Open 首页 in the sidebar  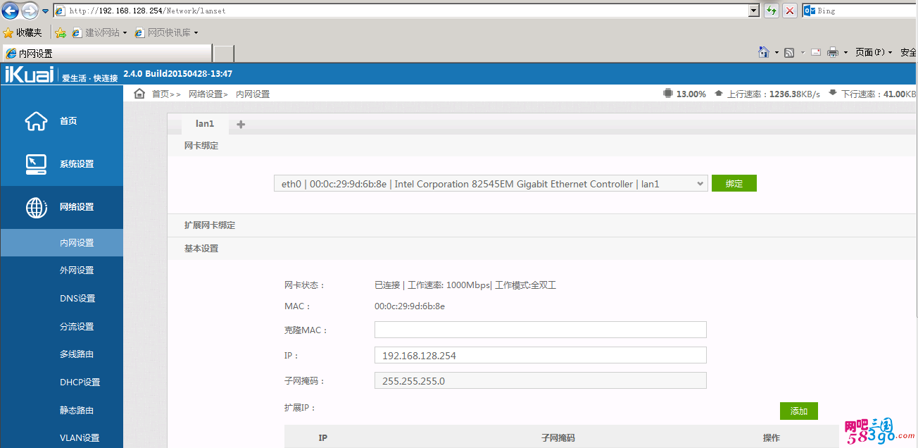point(61,121)
